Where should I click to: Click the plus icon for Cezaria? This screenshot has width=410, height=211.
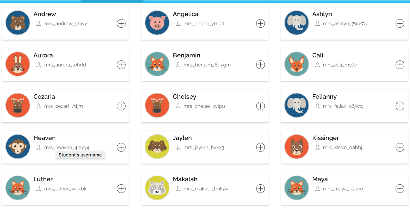point(121,106)
